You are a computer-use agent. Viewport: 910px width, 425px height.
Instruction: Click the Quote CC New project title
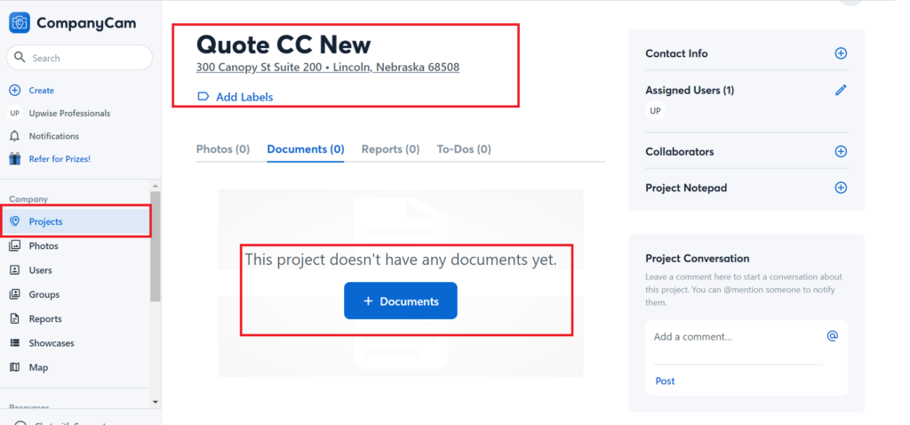point(283,44)
